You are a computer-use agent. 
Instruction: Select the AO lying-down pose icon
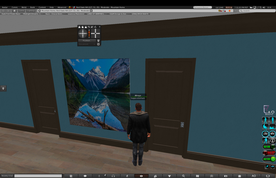point(272,127)
